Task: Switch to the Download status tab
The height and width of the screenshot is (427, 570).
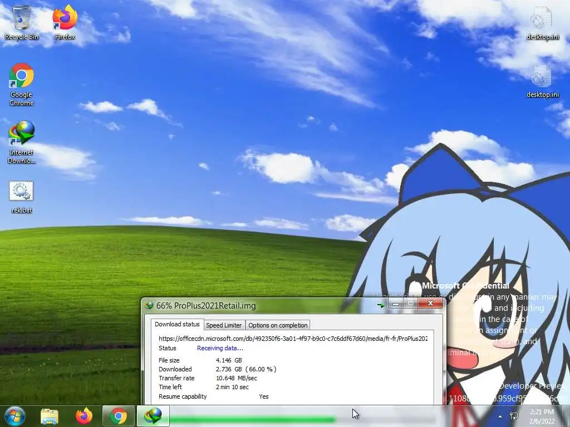Action: click(177, 324)
